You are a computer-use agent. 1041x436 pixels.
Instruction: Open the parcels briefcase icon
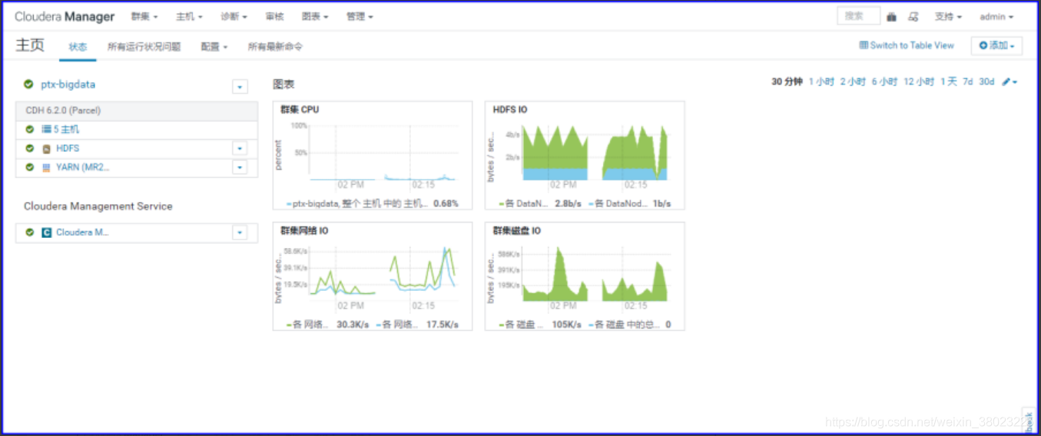892,16
